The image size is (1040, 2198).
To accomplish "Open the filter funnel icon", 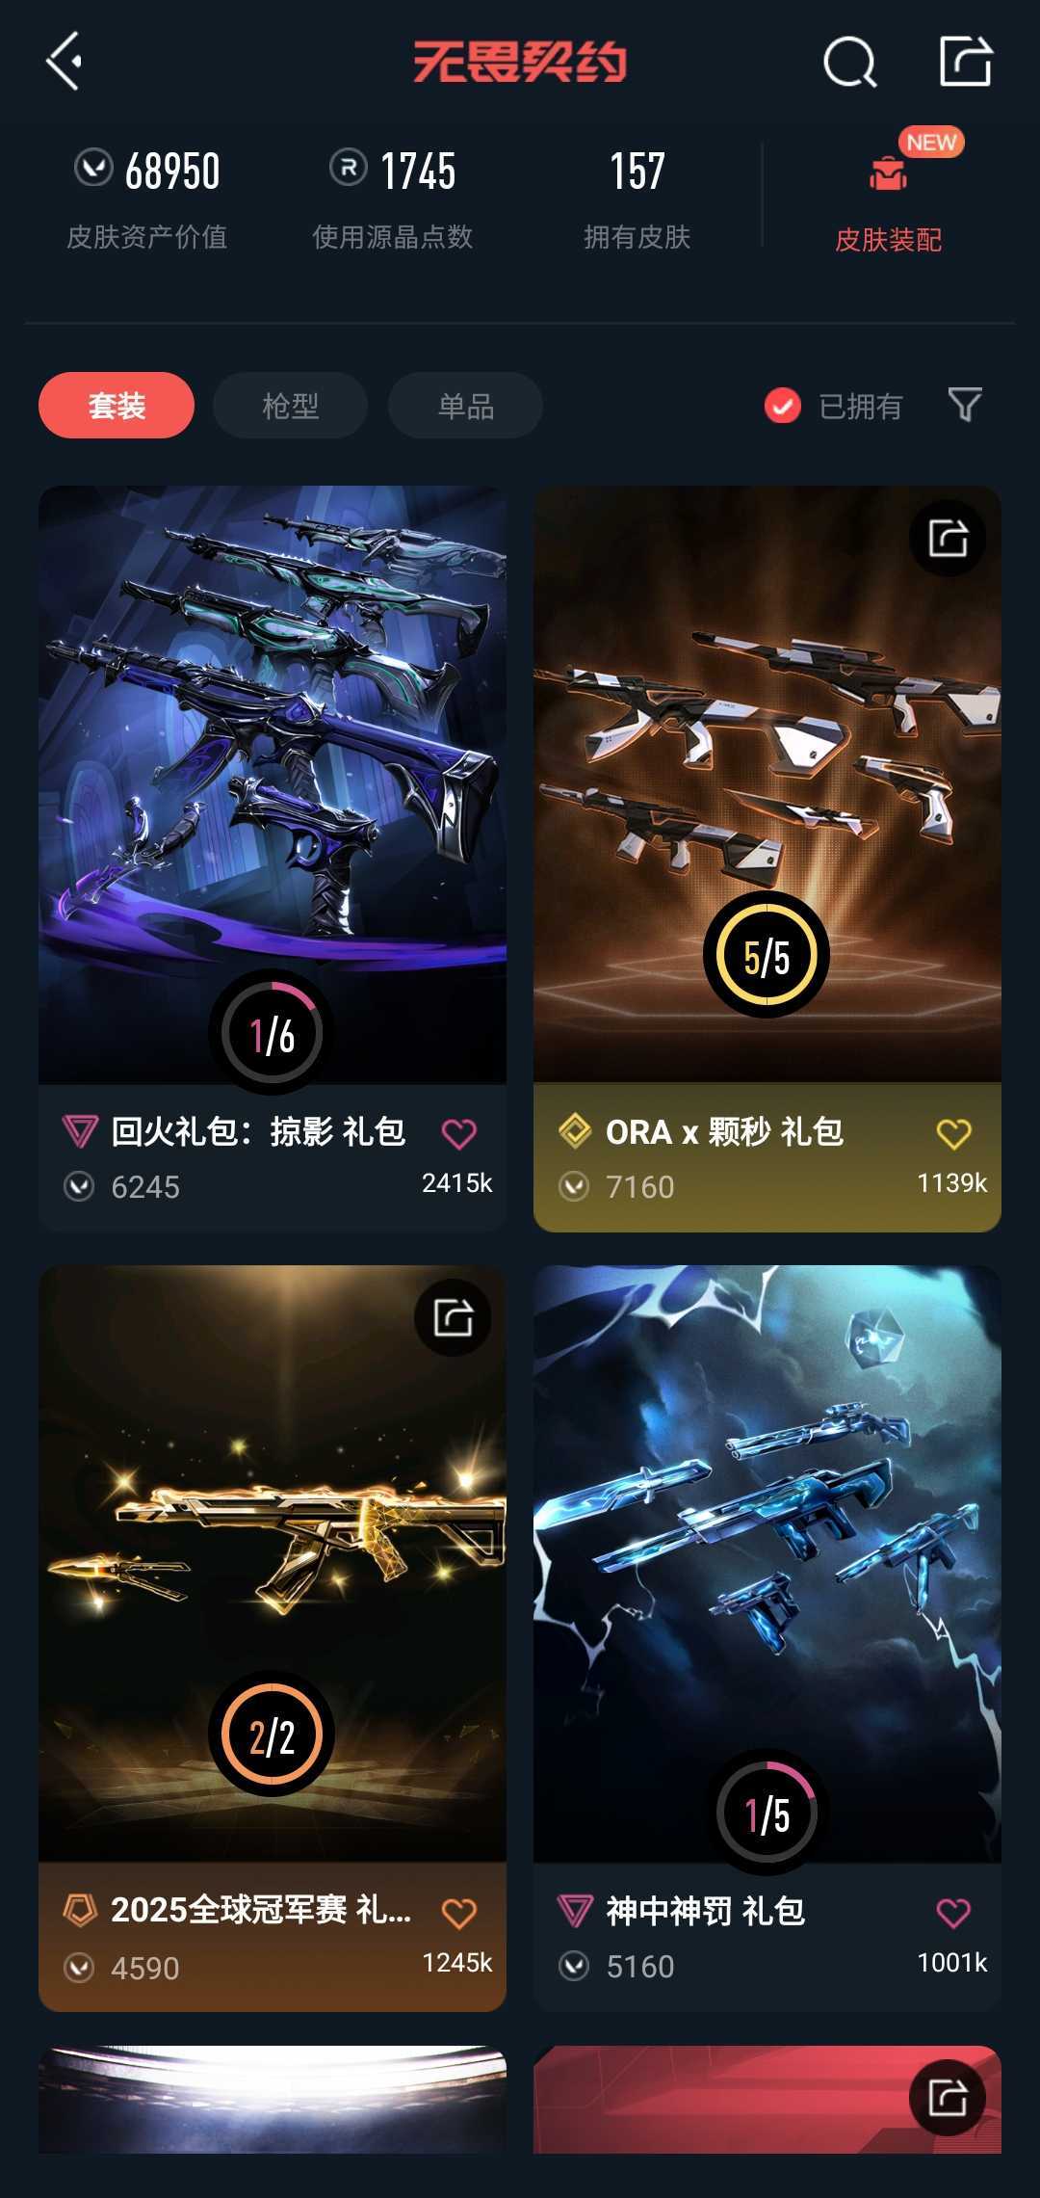I will pyautogui.click(x=965, y=405).
